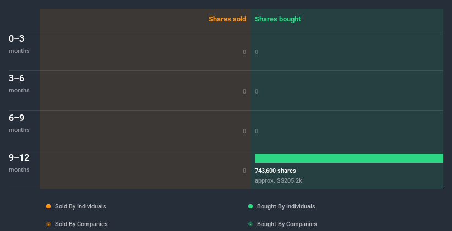Click the striped orange Sold By Companies marker
The image size is (452, 231).
[48, 224]
